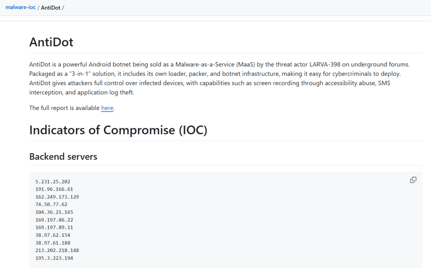This screenshot has height=275, width=431.
Task: Click IP address 74.50.77.62
Action: coord(51,204)
